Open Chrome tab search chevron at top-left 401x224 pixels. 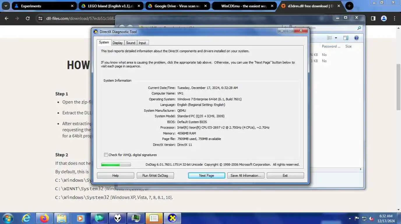[x=6, y=6]
